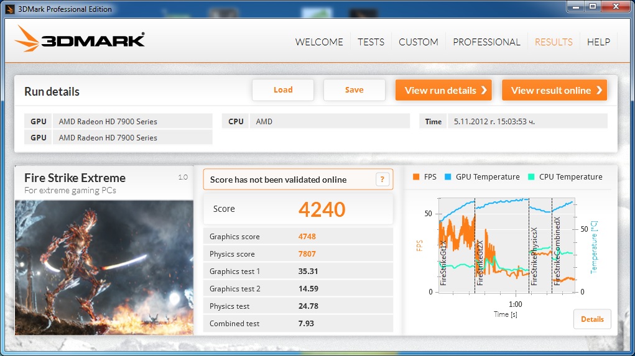Click the FireStrikeGt1X marker in the chart

[443, 263]
